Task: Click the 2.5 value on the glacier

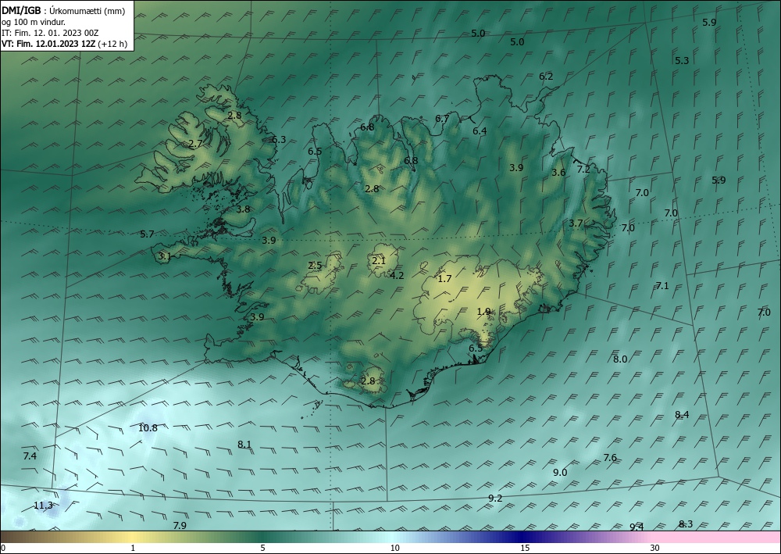Action: [315, 266]
